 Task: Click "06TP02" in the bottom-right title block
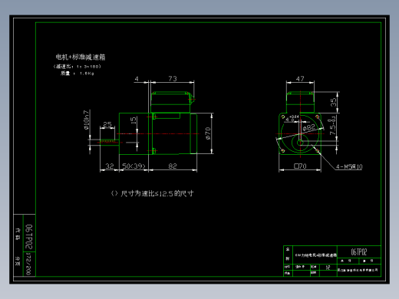click(359, 252)
